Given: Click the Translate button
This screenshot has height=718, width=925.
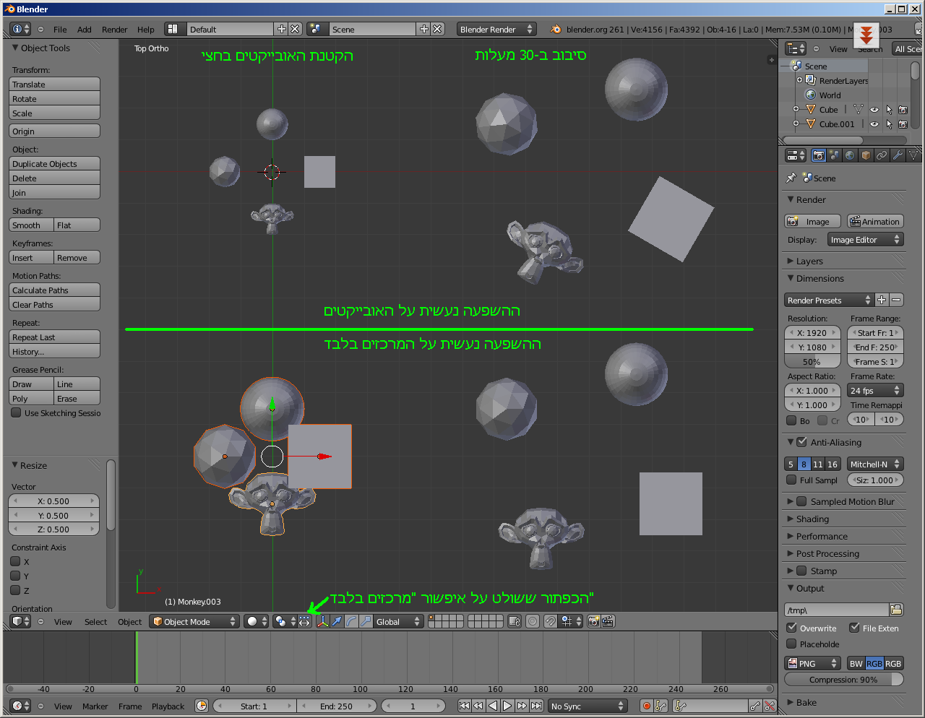Looking at the screenshot, I should 55,85.
